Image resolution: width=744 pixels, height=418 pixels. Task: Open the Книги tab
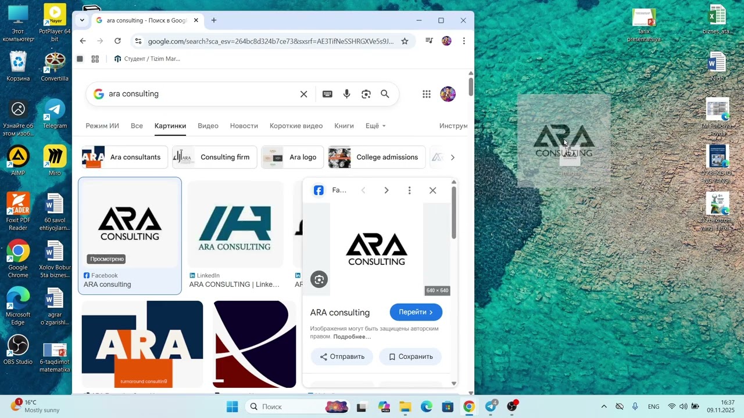pyautogui.click(x=344, y=126)
